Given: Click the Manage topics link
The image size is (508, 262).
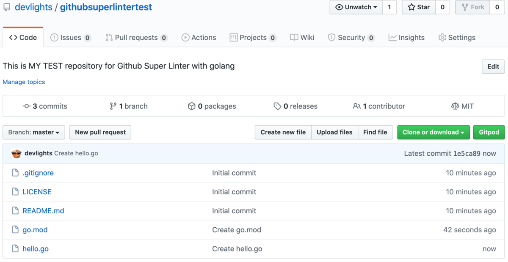Looking at the screenshot, I should (x=24, y=82).
